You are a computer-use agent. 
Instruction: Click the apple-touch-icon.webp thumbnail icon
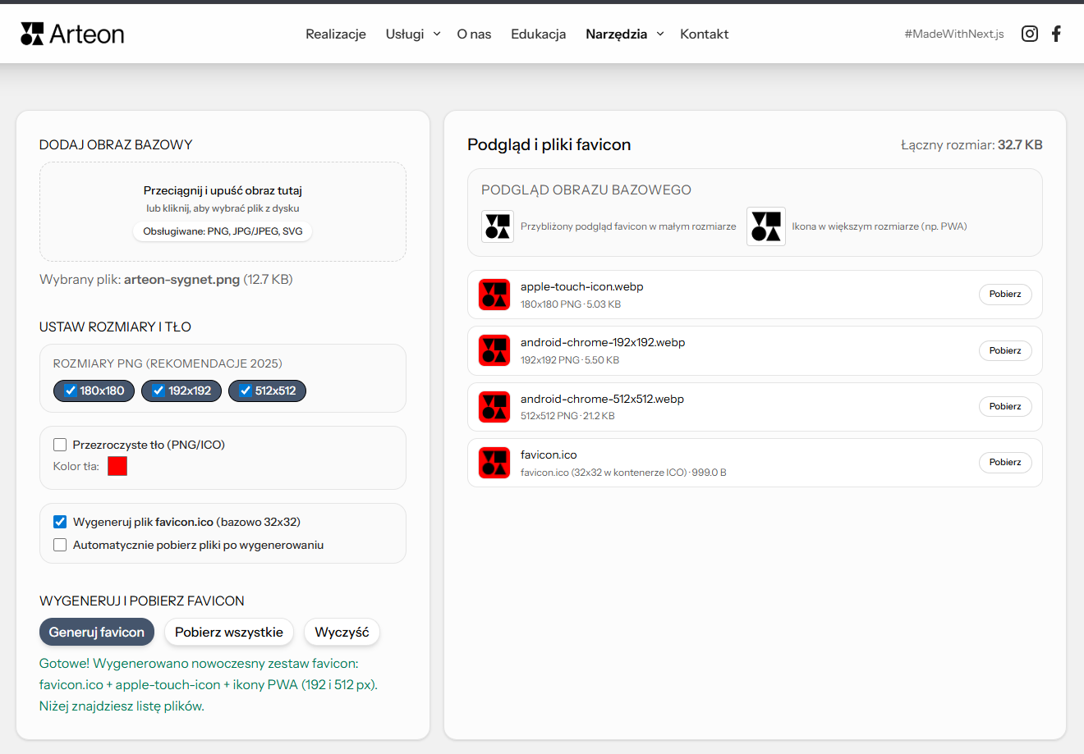coord(494,294)
